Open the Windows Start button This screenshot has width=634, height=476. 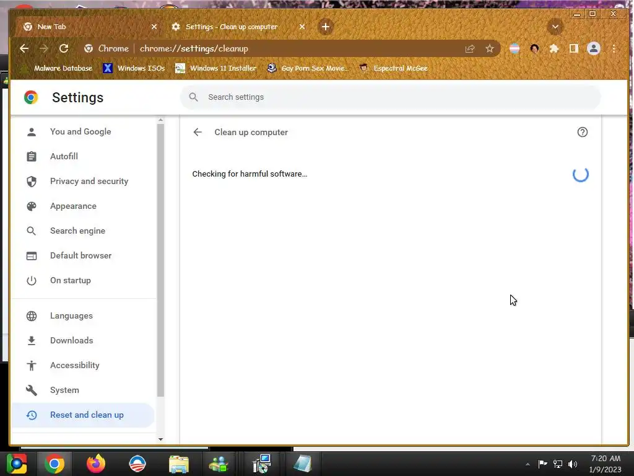[x=17, y=464]
